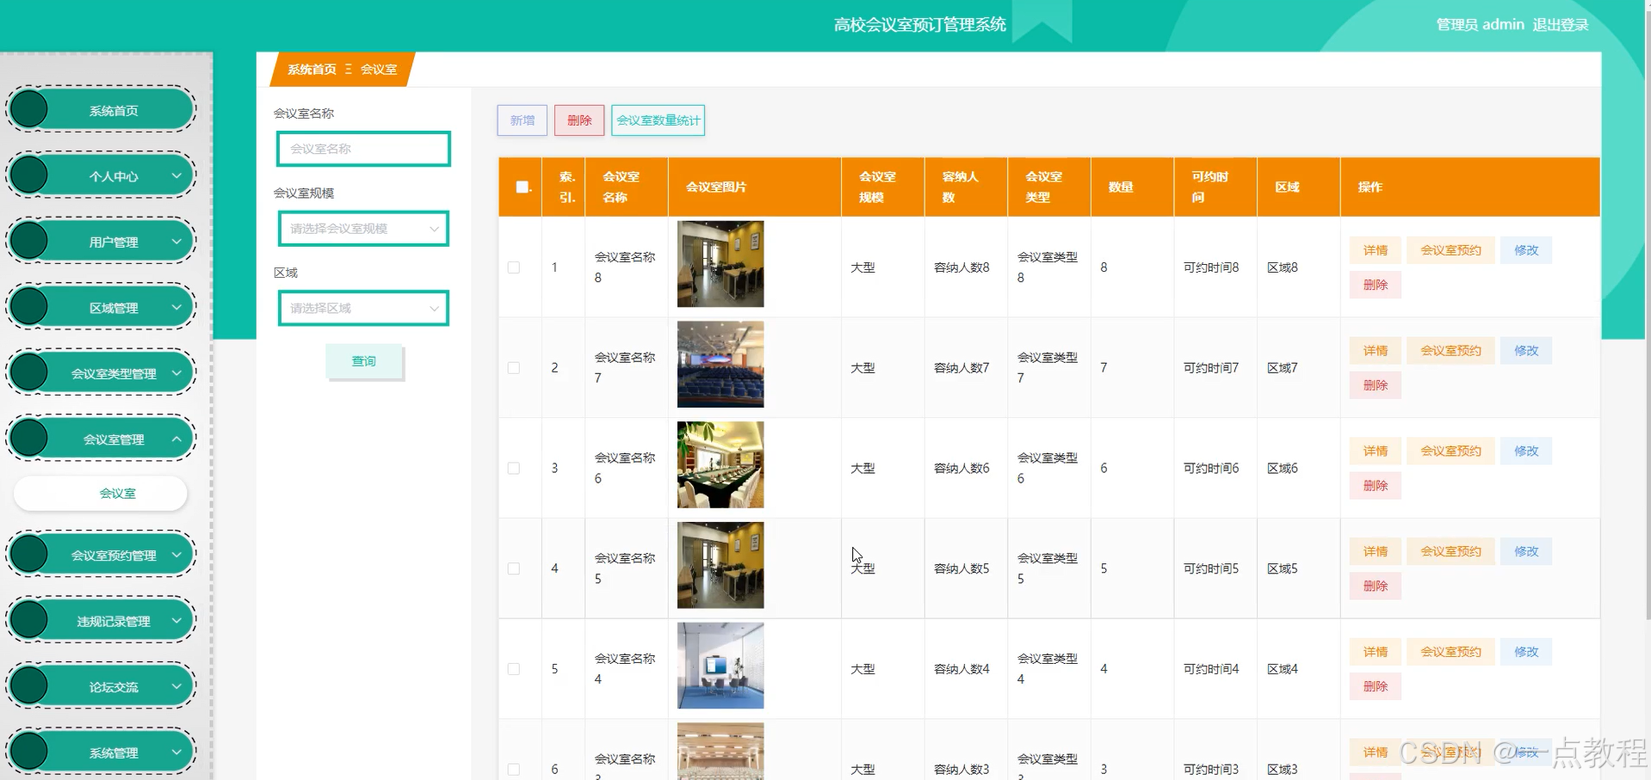This screenshot has height=780, width=1651.
Task: Open the photo of 会议室名称6
Action: [x=720, y=464]
